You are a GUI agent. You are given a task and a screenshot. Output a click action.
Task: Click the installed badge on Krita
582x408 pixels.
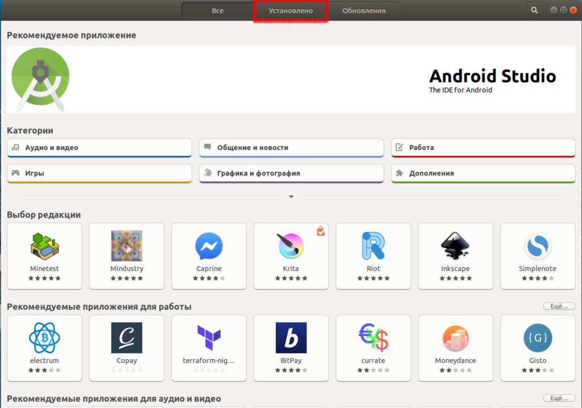pyautogui.click(x=321, y=231)
